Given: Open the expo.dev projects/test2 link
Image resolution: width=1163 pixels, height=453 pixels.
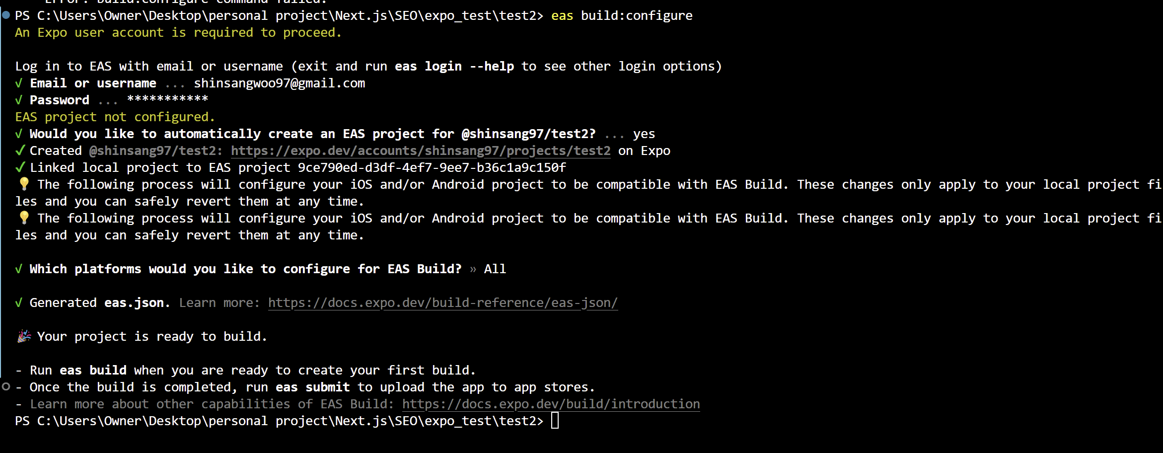Looking at the screenshot, I should click(421, 151).
